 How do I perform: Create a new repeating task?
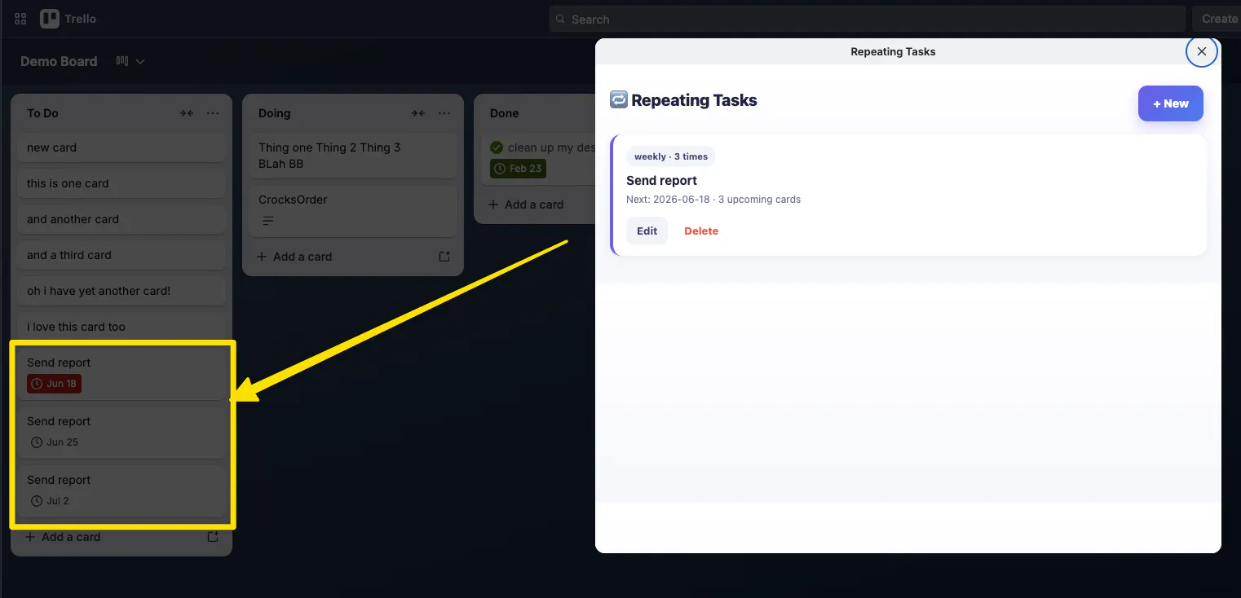[x=1170, y=103]
